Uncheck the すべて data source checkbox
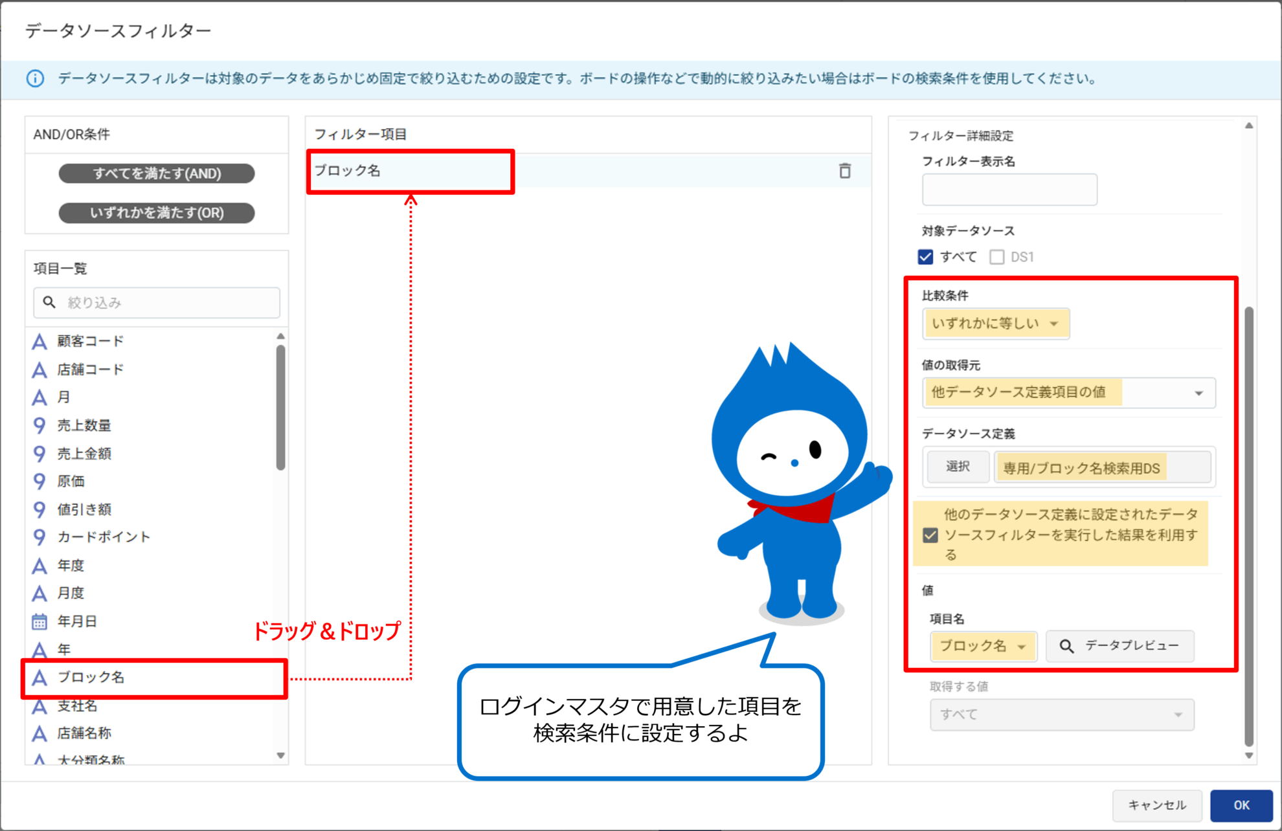Screen dimensions: 1282x831 pos(926,257)
